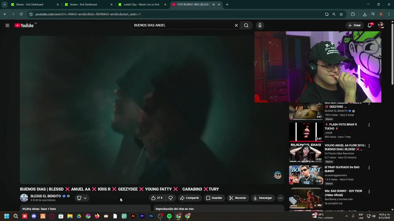Open Chrome three-dot menu
Image resolution: width=394 pixels, height=221 pixels.
[x=389, y=14]
